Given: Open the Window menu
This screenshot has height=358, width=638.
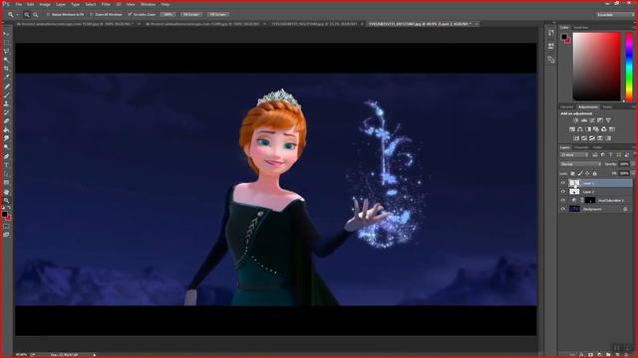Looking at the screenshot, I should tap(148, 4).
